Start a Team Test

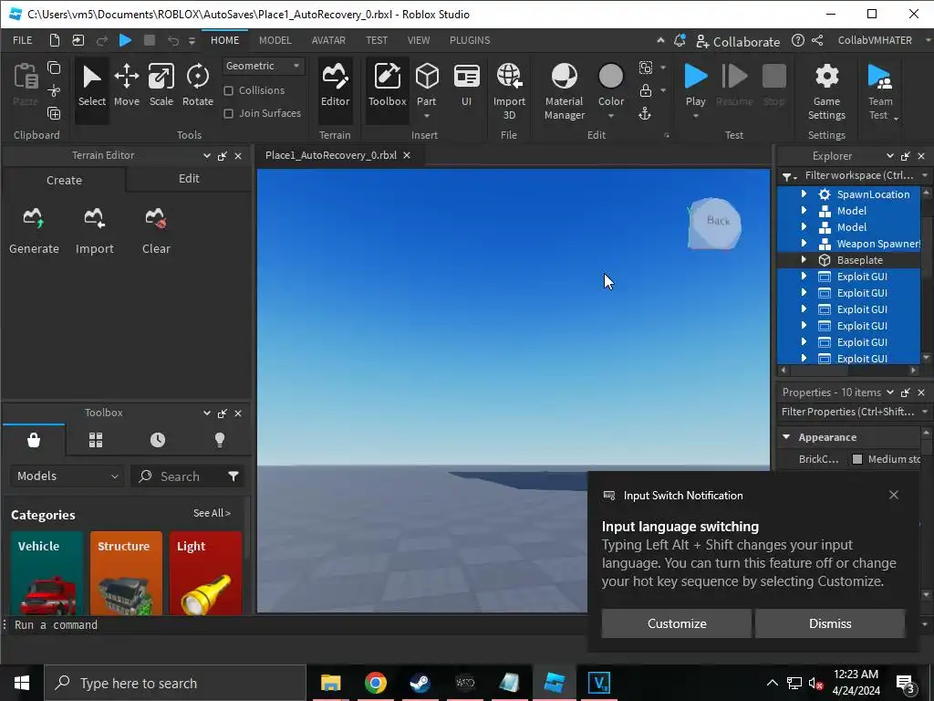point(880,91)
